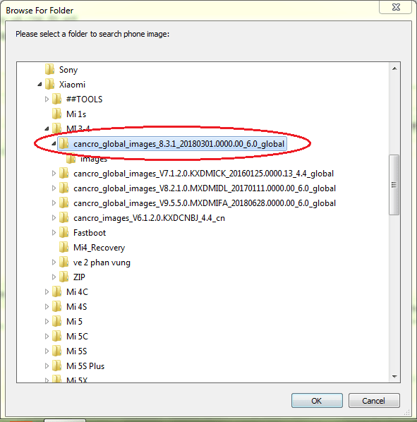Click the Xiaomi folder icon

click(x=50, y=84)
